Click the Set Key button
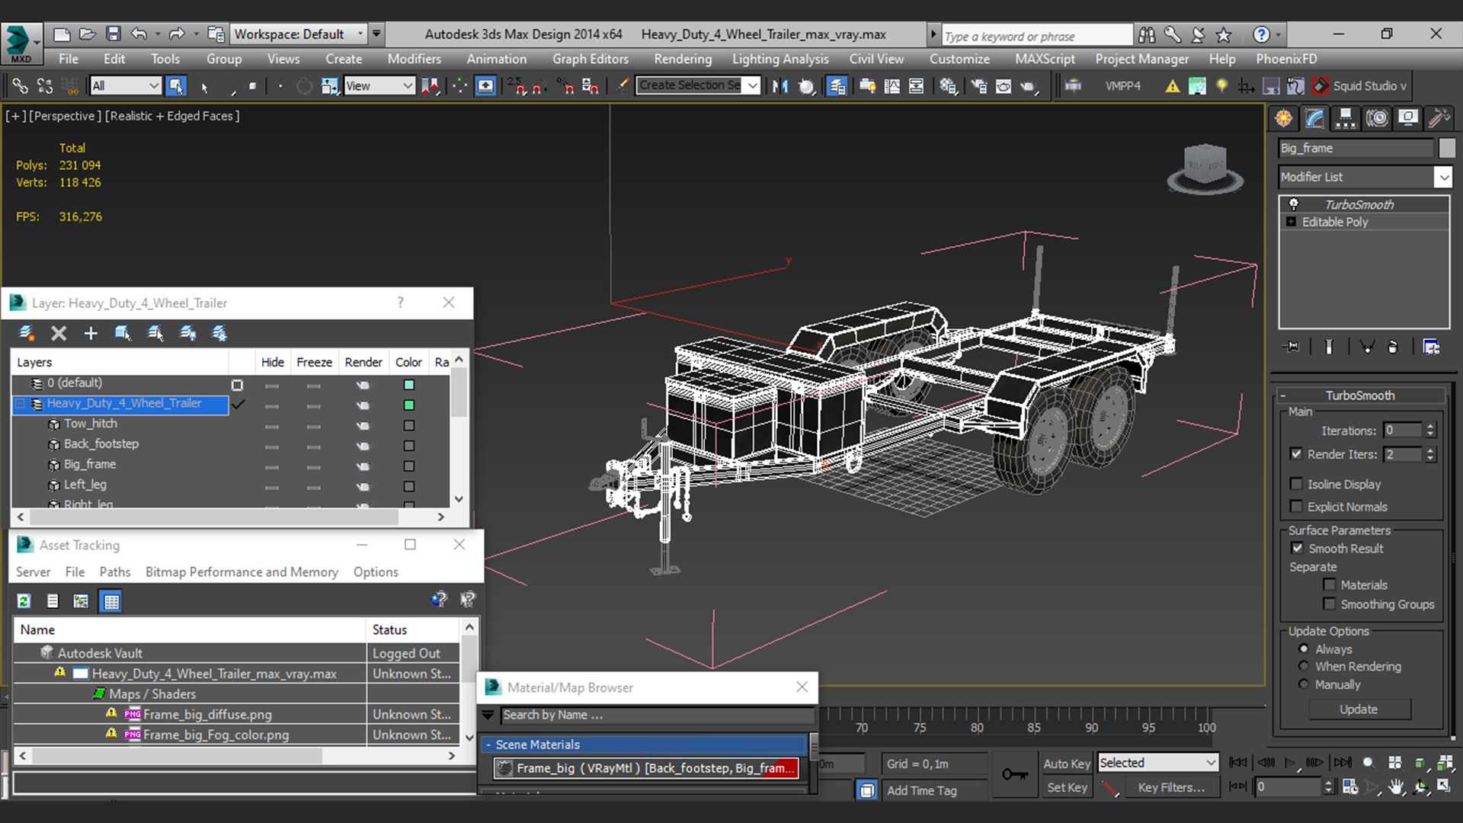 [1067, 787]
